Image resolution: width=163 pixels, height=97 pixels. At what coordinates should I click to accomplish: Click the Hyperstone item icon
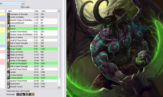[9, 84]
